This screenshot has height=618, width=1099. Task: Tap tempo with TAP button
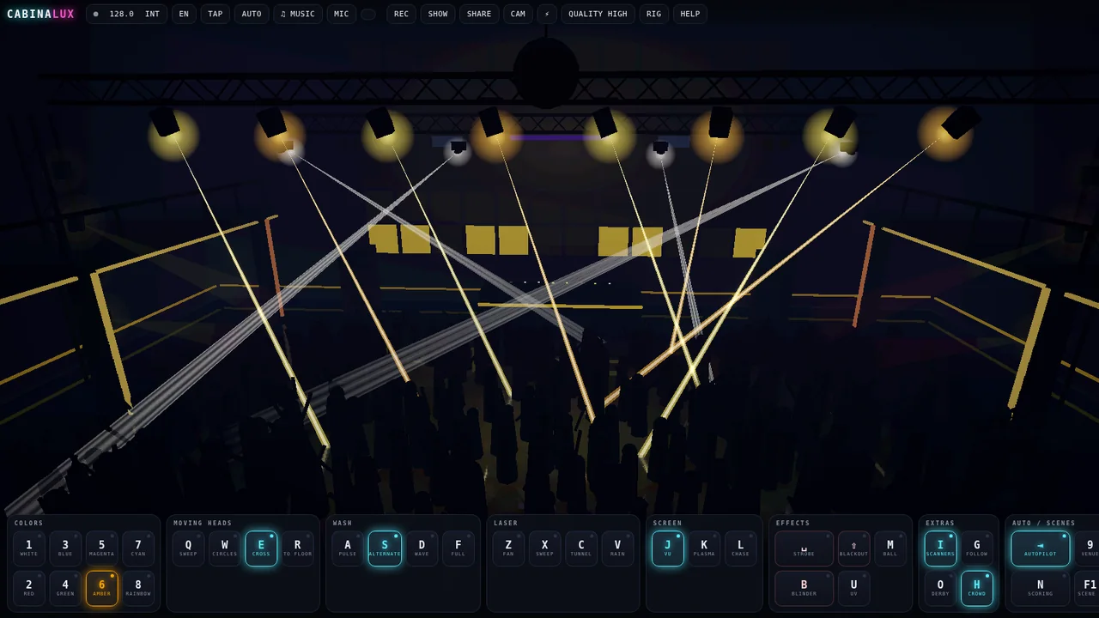pyautogui.click(x=216, y=14)
